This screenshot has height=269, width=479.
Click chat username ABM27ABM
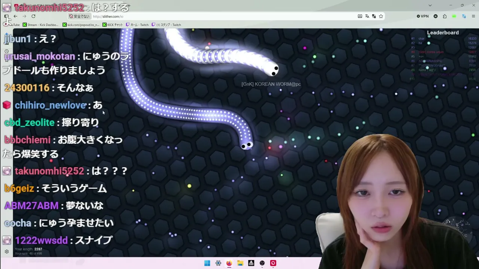point(31,205)
